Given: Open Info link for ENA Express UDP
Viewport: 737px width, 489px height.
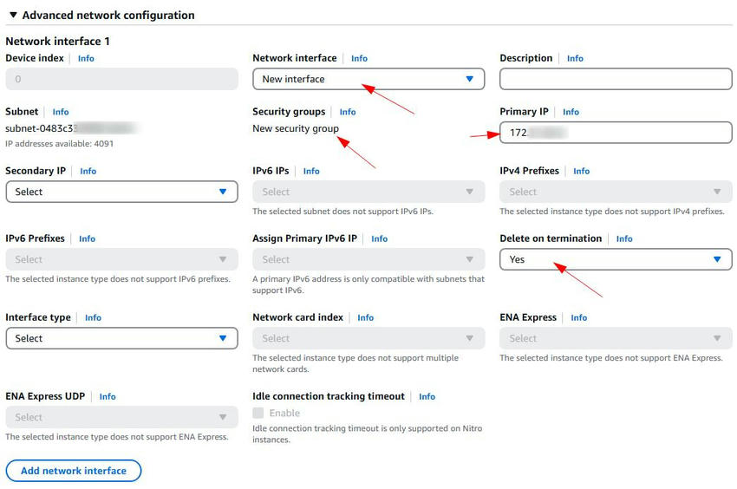Looking at the screenshot, I should [x=108, y=396].
